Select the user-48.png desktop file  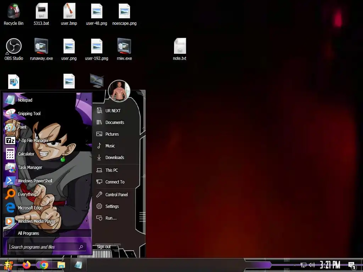96,14
